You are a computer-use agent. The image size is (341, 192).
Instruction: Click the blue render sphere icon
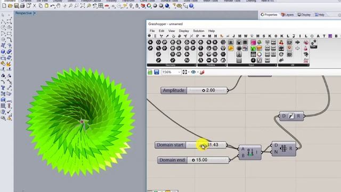(x=167, y=6)
